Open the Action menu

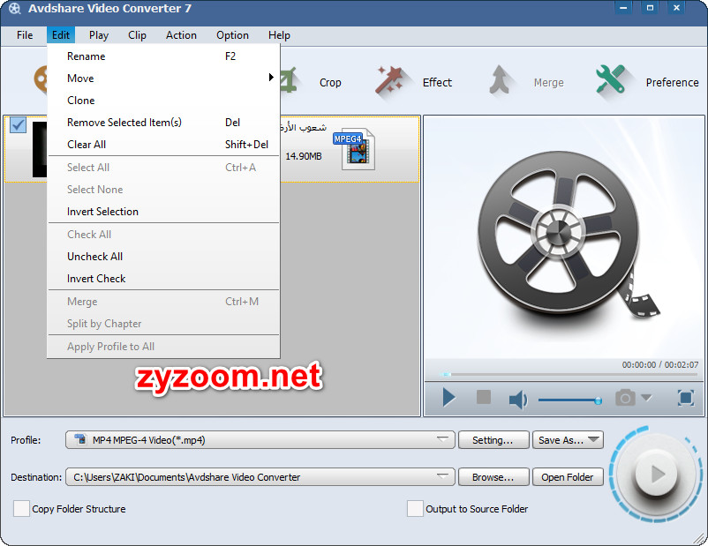pyautogui.click(x=181, y=35)
